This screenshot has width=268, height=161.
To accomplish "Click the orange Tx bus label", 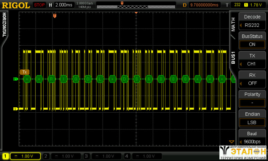I will tap(25, 72).
